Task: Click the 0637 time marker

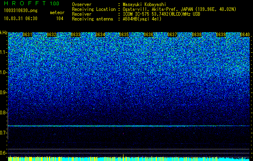Action: pyautogui.click(x=172, y=35)
